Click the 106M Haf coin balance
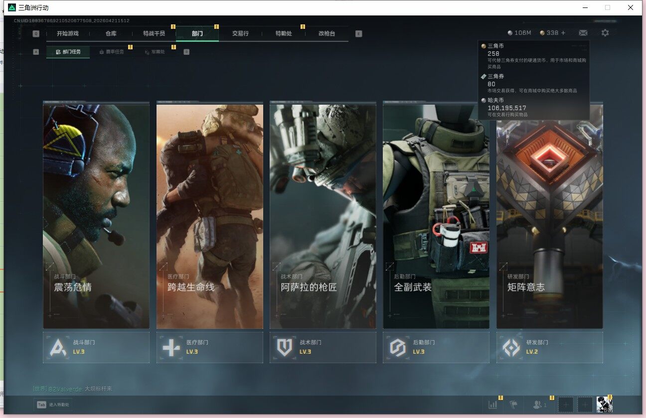This screenshot has height=418, width=646. 519,33
